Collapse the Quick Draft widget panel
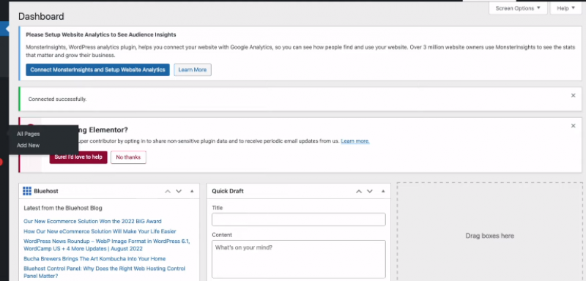Image resolution: width=586 pixels, height=281 pixels. point(383,192)
